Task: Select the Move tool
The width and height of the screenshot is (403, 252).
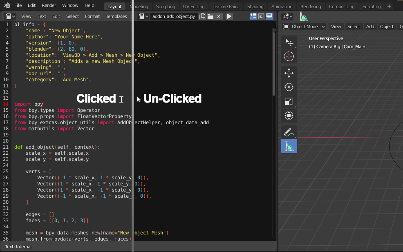Action: [289, 73]
